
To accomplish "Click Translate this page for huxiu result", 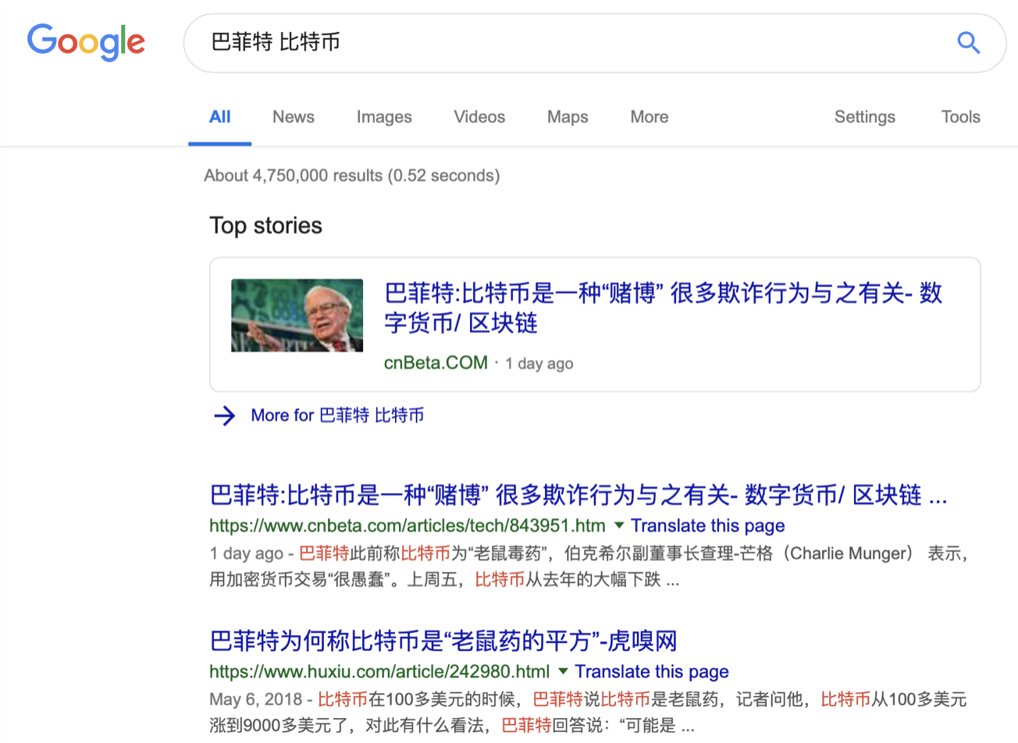I will (x=652, y=671).
